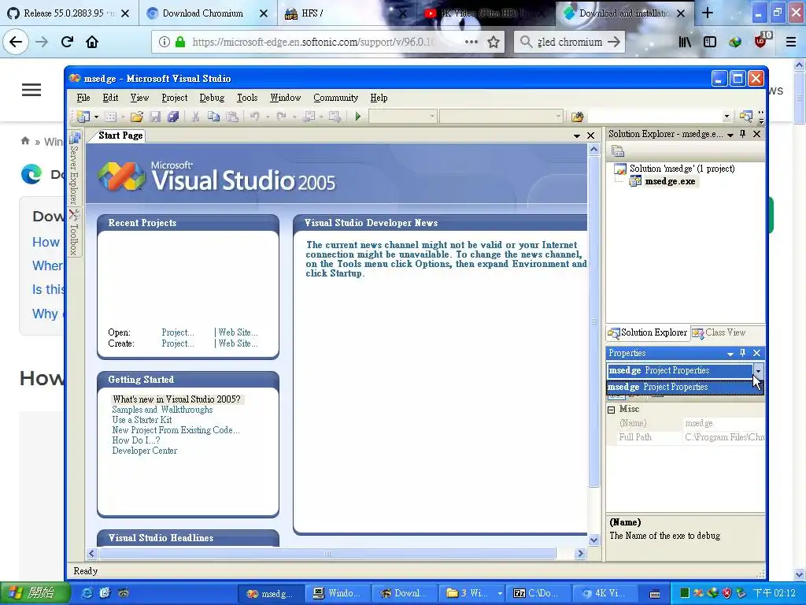Click New Project From Existing Code link
Image resolution: width=806 pixels, height=605 pixels.
(x=176, y=430)
